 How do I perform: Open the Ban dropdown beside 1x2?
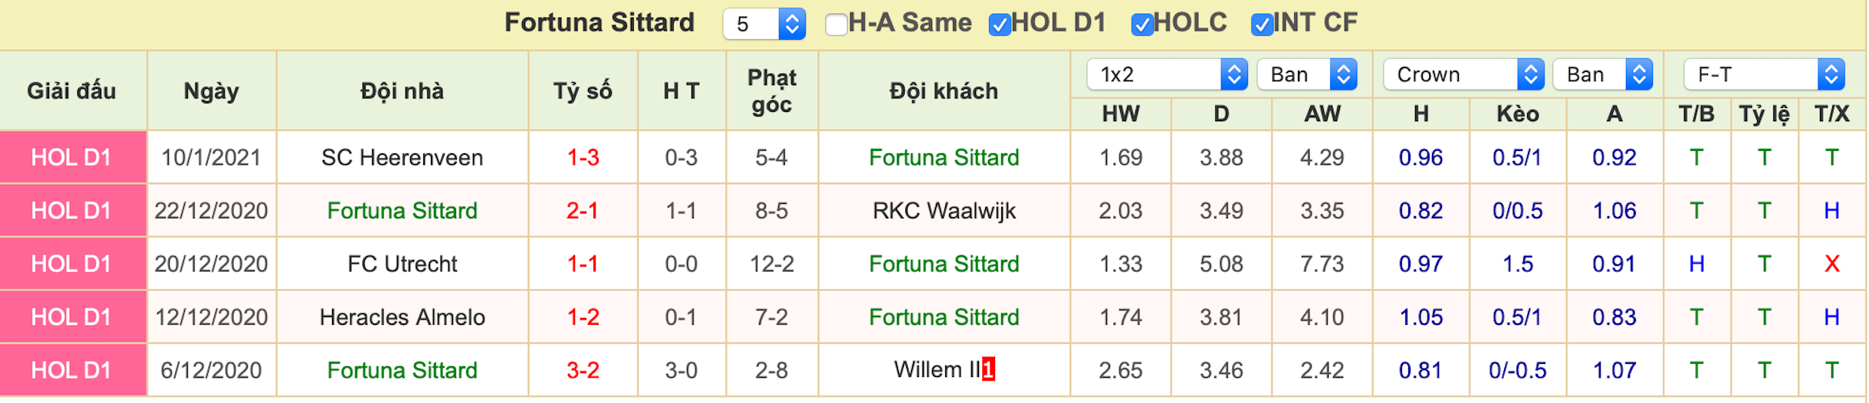(1306, 74)
